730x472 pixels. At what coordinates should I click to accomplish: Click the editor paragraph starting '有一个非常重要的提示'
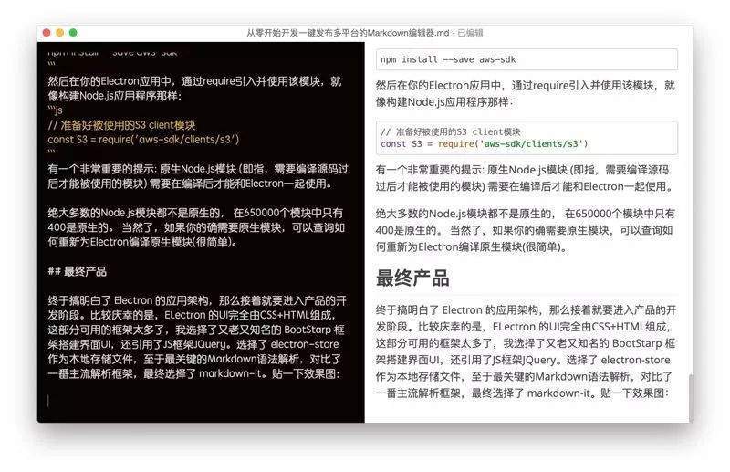(x=198, y=176)
